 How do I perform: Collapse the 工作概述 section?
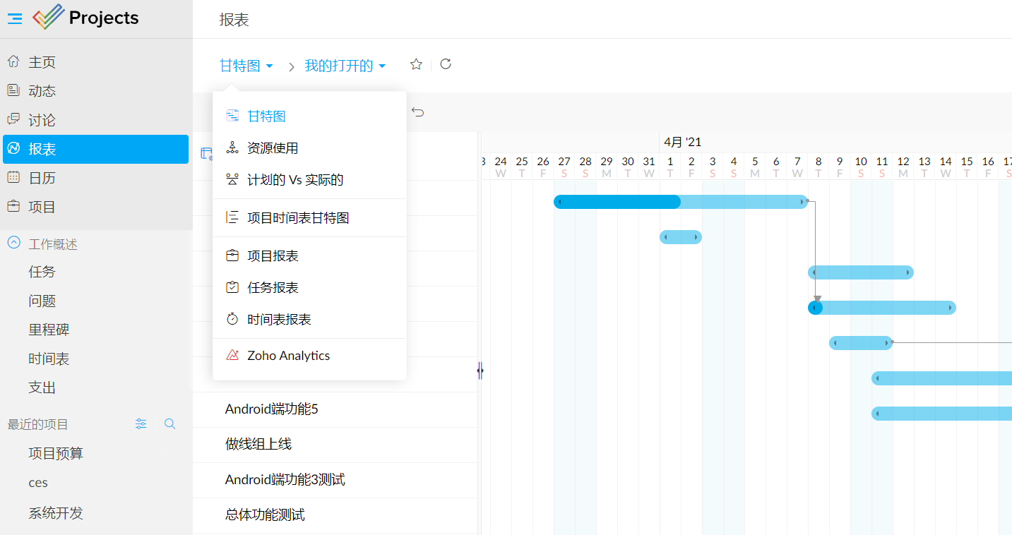[x=14, y=244]
